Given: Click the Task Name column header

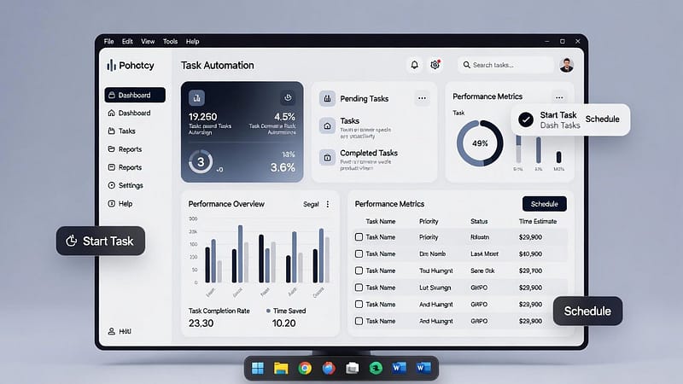Looking at the screenshot, I should coord(380,221).
